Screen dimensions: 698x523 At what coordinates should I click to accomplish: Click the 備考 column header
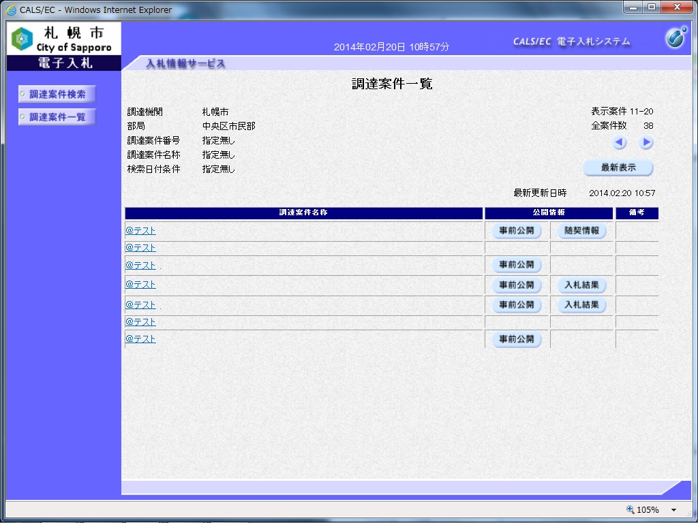point(637,213)
